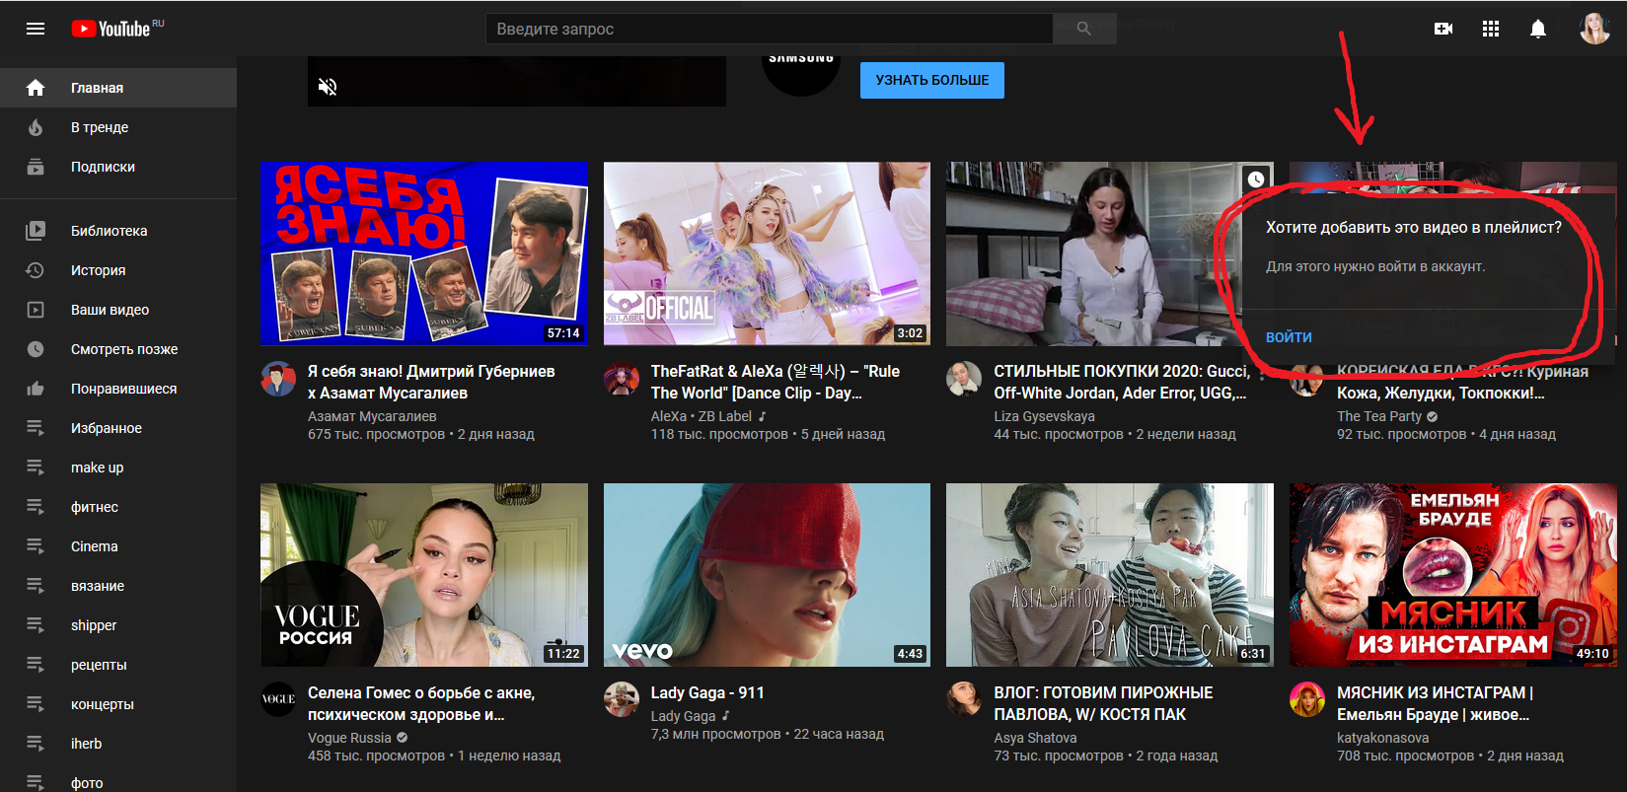Open the концерты playlist
Viewport: 1627px width, 792px height.
(118, 704)
